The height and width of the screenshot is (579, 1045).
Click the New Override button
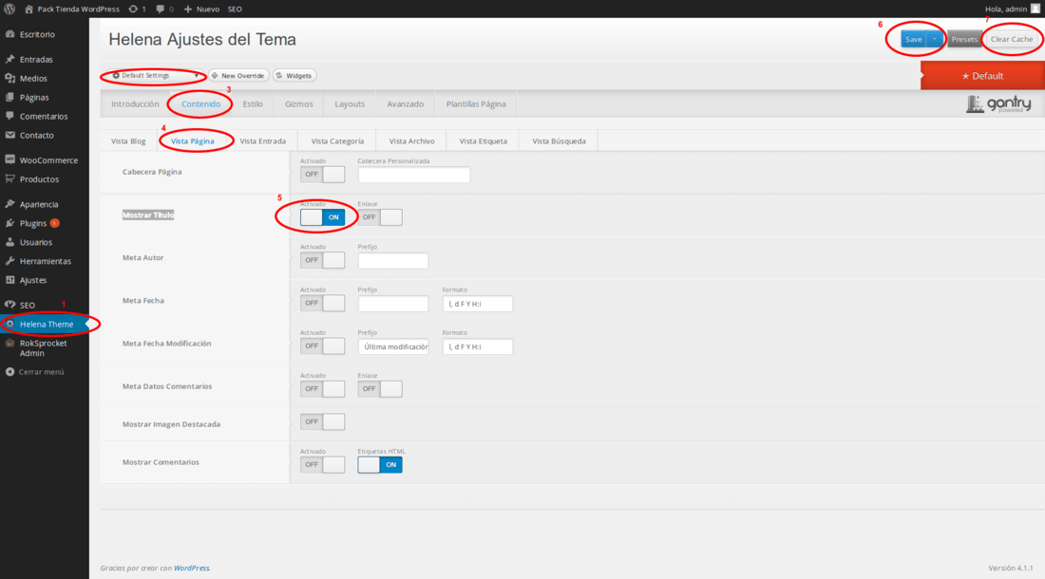coord(238,75)
